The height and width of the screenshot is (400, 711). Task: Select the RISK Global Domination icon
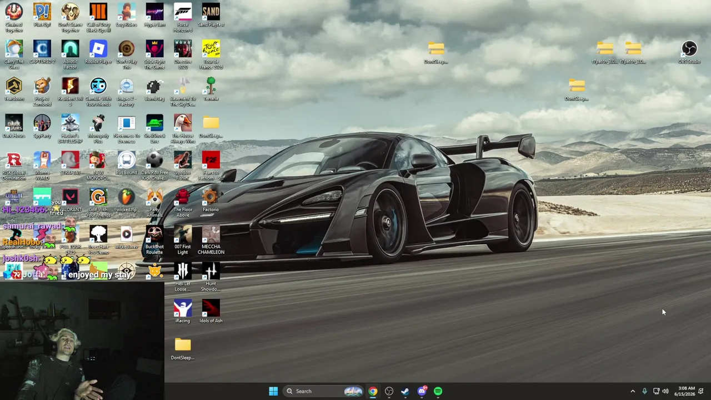pyautogui.click(x=14, y=166)
